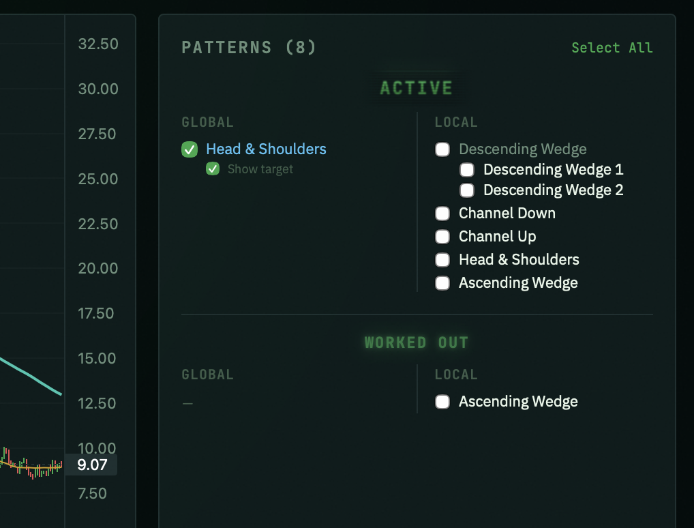
Task: Check the Worked Out Ascending Wedge checkbox
Action: tap(442, 402)
